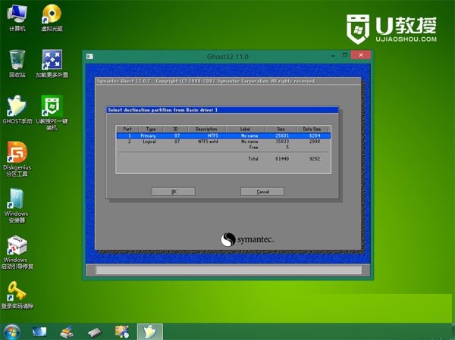
Task: Select partition 2 Logical NTFS extd row
Action: pos(223,142)
